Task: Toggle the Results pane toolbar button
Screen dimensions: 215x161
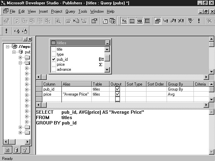Action: click(147, 21)
